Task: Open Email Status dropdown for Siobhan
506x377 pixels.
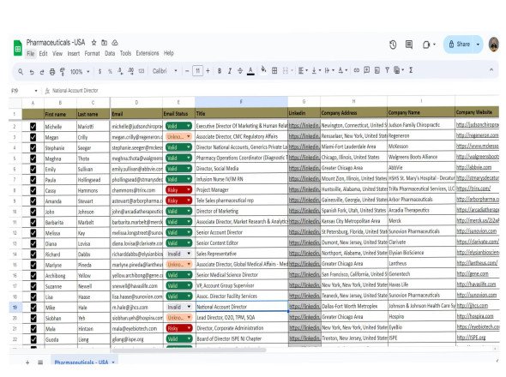Action: 178,317
